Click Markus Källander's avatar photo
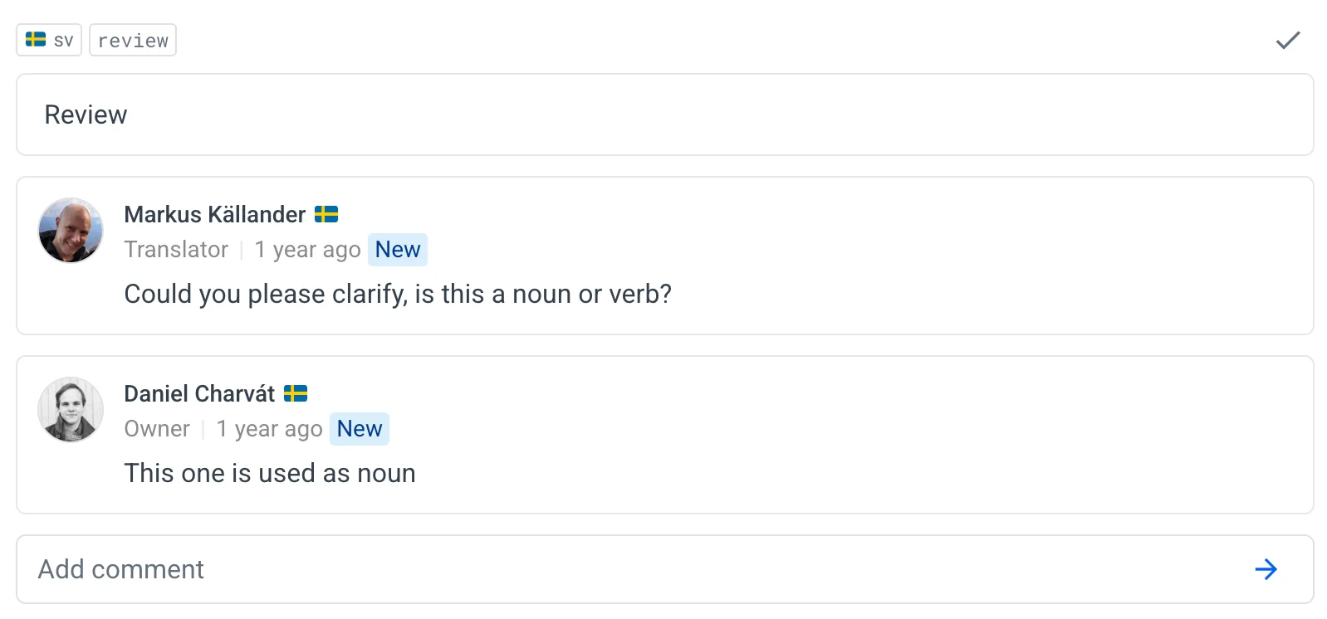This screenshot has height=619, width=1327. pos(71,230)
